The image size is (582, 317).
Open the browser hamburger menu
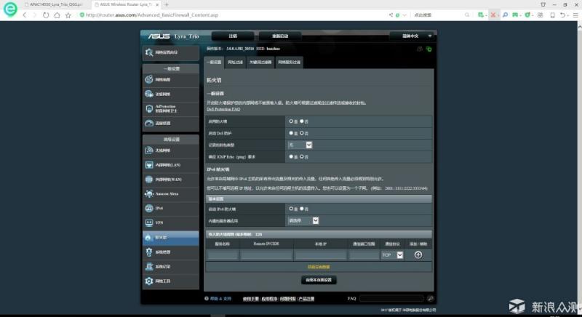[575, 15]
